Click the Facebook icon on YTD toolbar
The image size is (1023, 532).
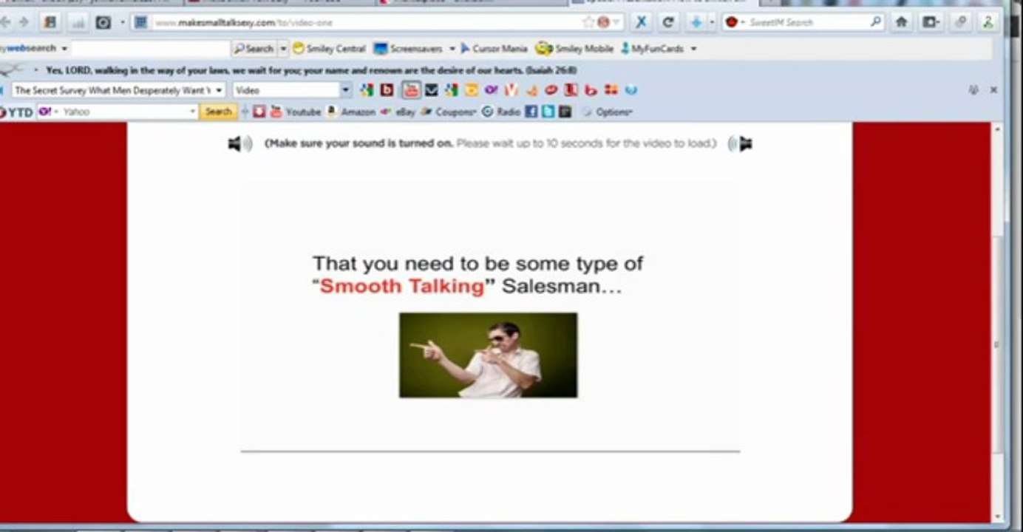click(531, 112)
